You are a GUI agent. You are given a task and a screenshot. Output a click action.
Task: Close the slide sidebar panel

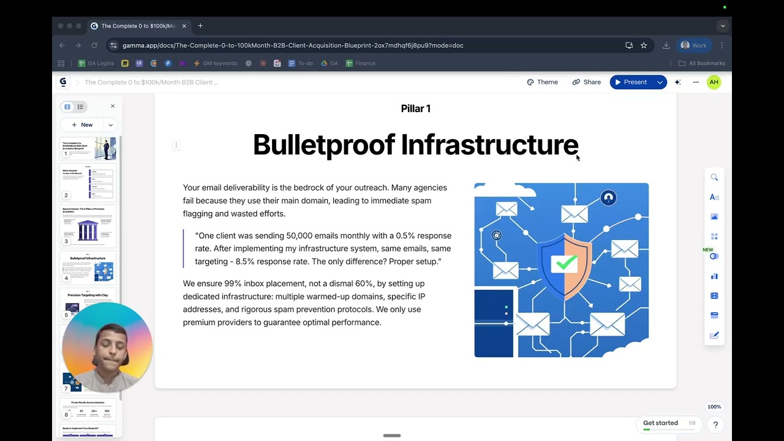click(113, 106)
